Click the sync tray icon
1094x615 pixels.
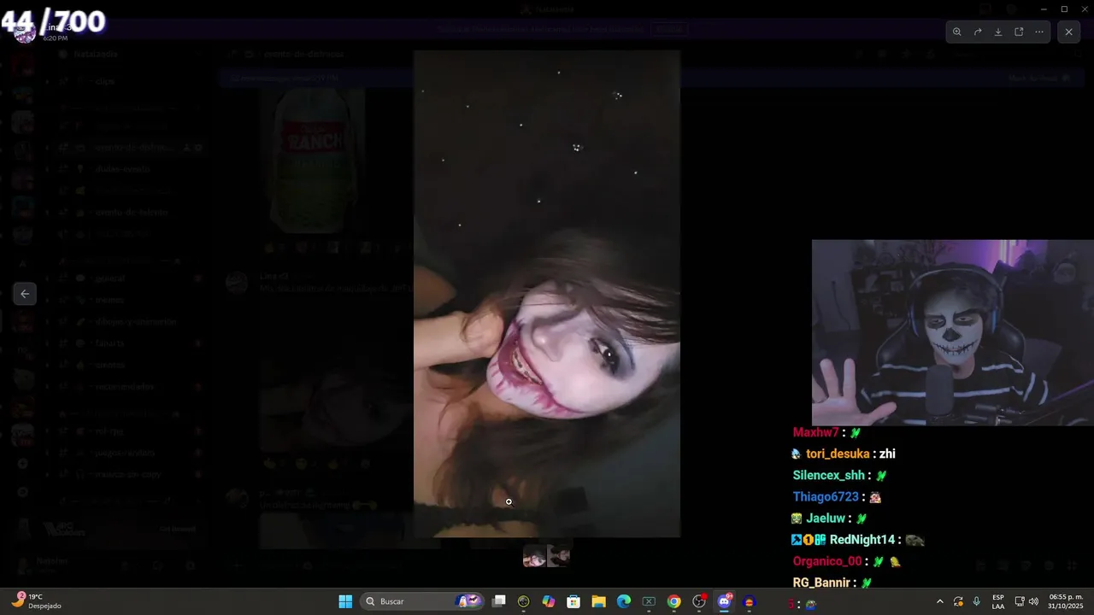(958, 601)
